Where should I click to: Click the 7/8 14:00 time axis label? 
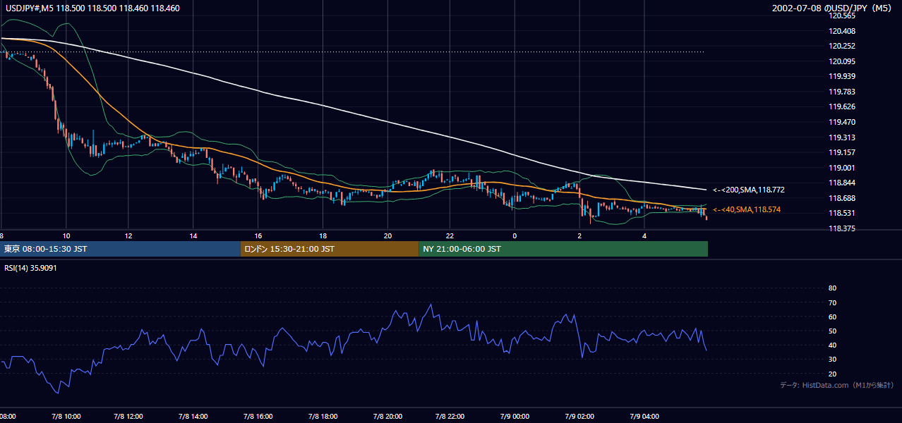pos(194,416)
